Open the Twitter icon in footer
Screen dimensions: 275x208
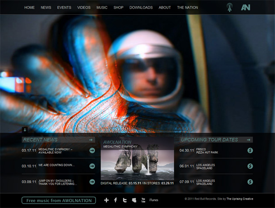125,200
